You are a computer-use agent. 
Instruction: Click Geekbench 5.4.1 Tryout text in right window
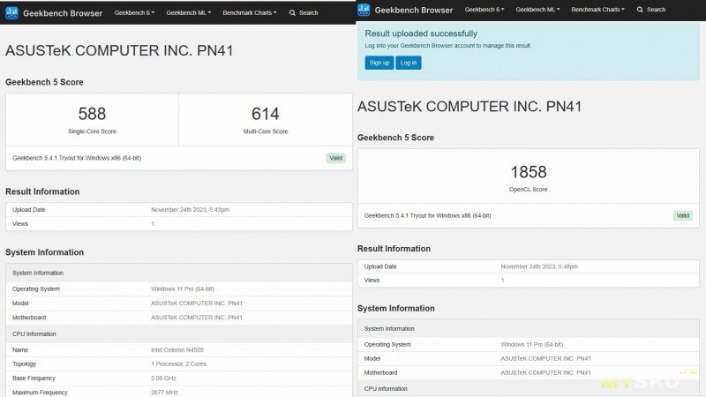pos(427,215)
